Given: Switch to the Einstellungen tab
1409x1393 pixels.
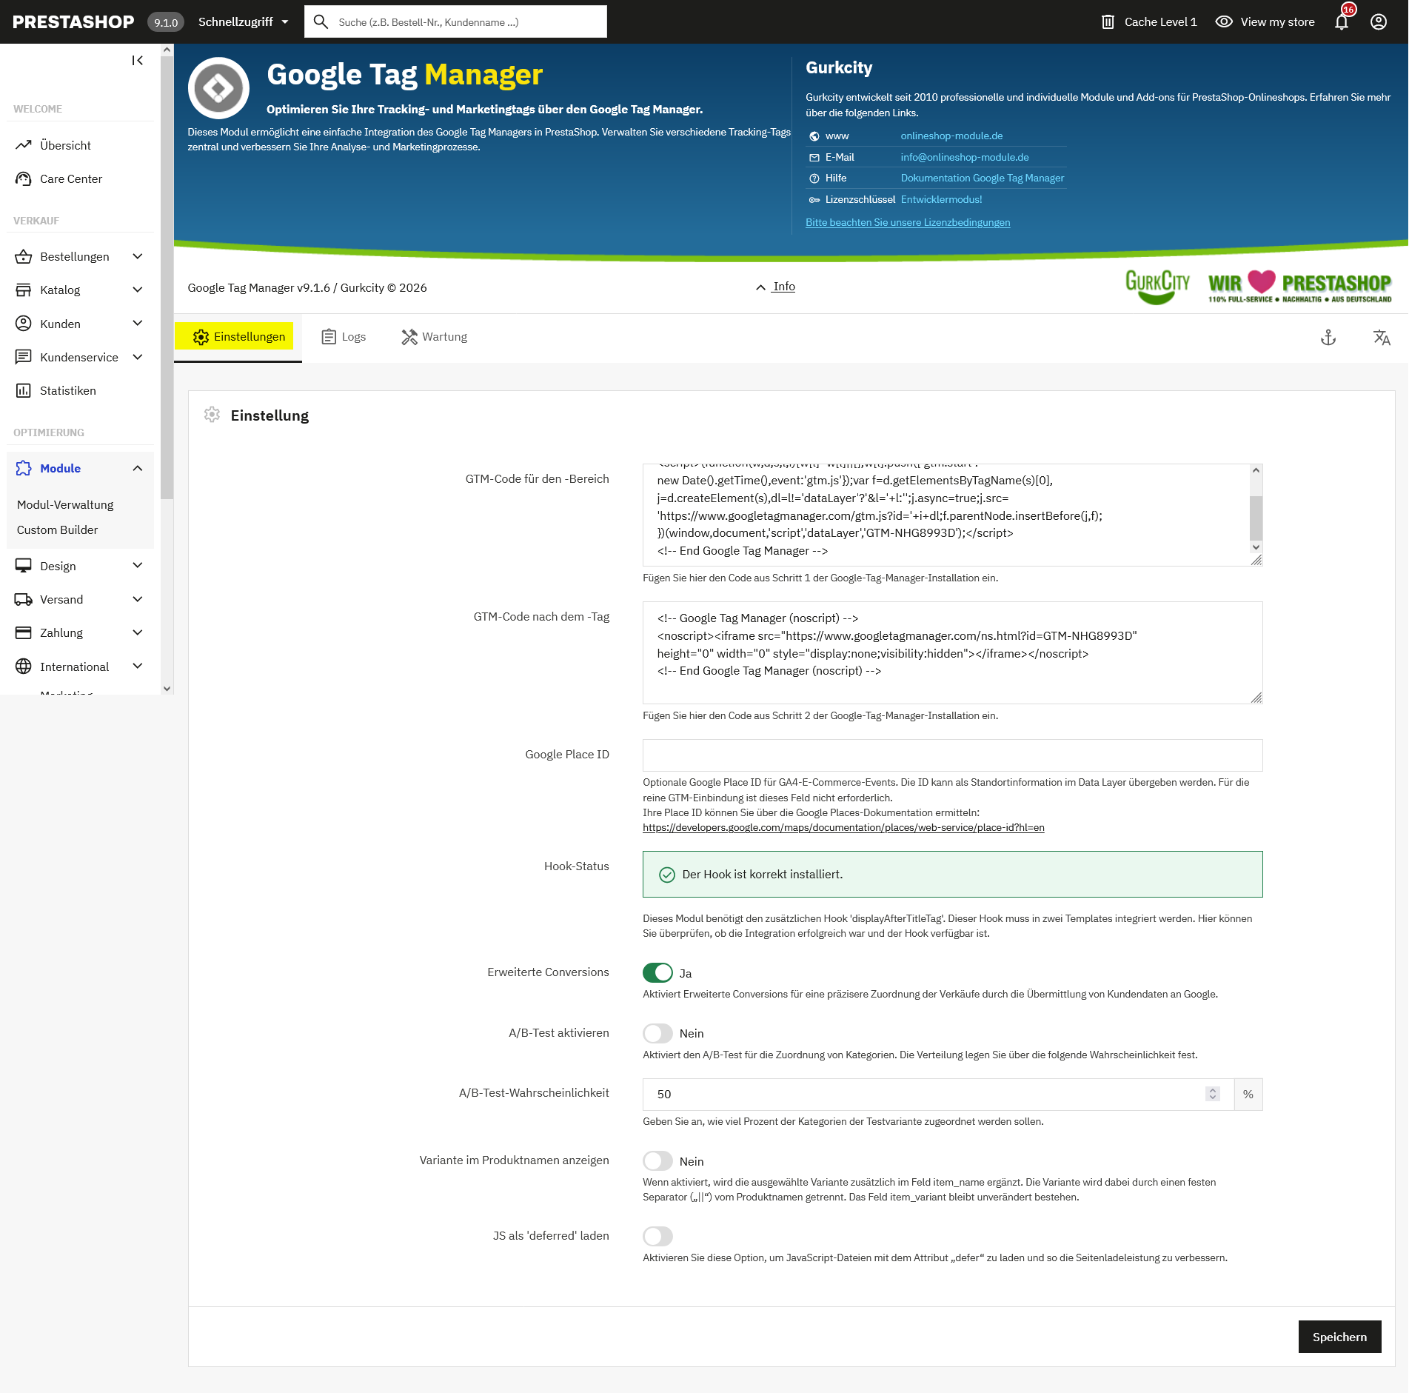Looking at the screenshot, I should pos(238,337).
